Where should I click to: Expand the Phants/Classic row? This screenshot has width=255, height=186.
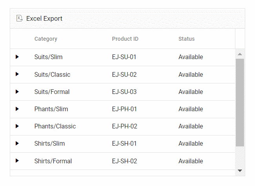pos(17,126)
